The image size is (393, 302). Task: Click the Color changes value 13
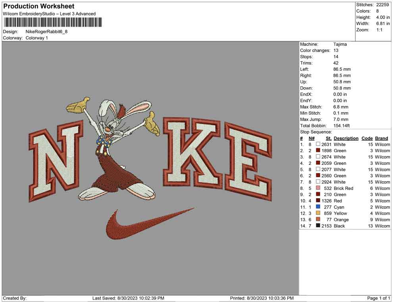[336, 50]
